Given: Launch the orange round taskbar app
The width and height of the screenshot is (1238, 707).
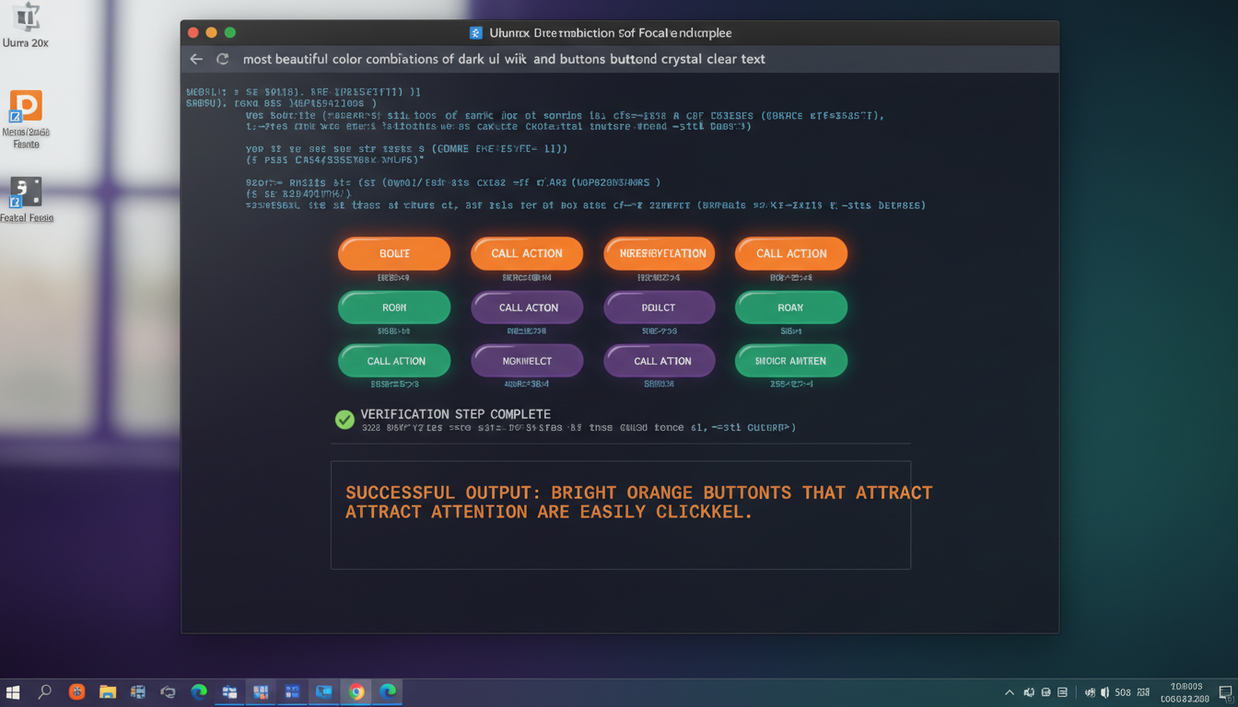Looking at the screenshot, I should click(77, 692).
